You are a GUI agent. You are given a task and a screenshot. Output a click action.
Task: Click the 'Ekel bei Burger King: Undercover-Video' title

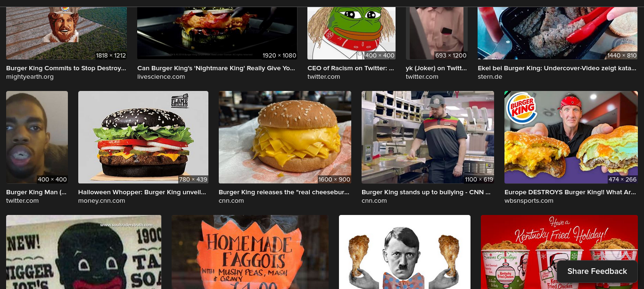pos(557,68)
